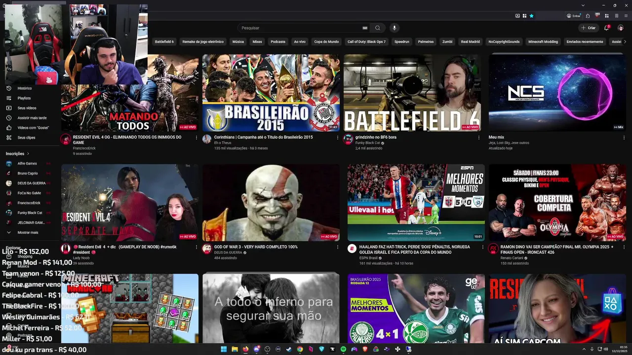Open Corinthians Brasileirão 2015 video title
The height and width of the screenshot is (355, 632).
[264, 137]
